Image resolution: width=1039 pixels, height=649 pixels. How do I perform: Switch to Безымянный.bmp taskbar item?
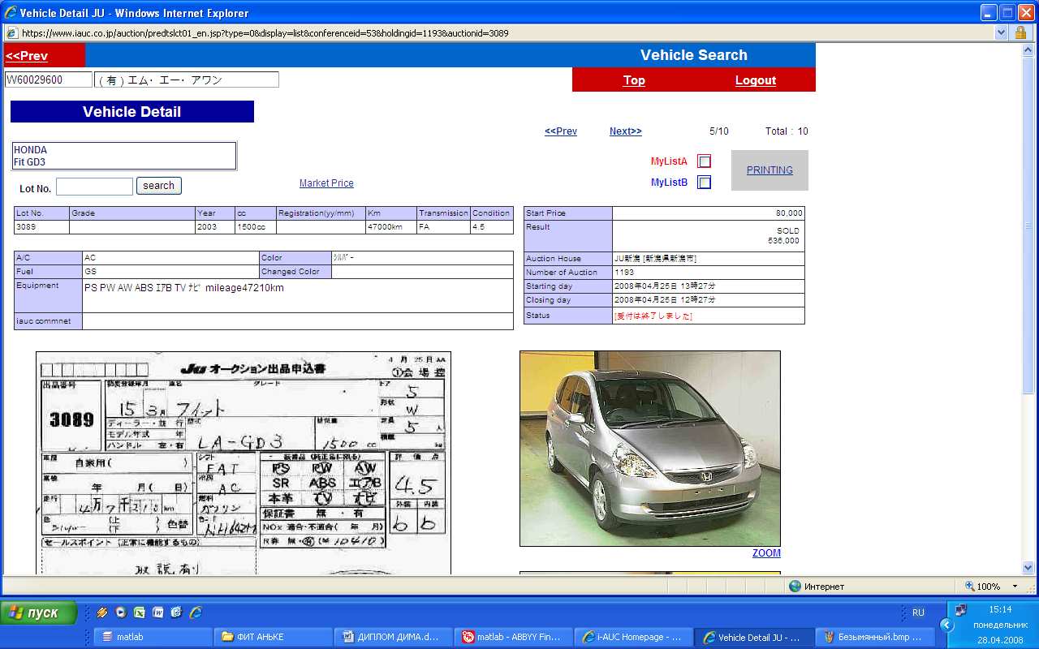pos(874,638)
